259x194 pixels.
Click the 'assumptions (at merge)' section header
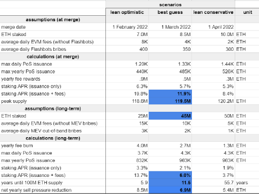[53, 19]
